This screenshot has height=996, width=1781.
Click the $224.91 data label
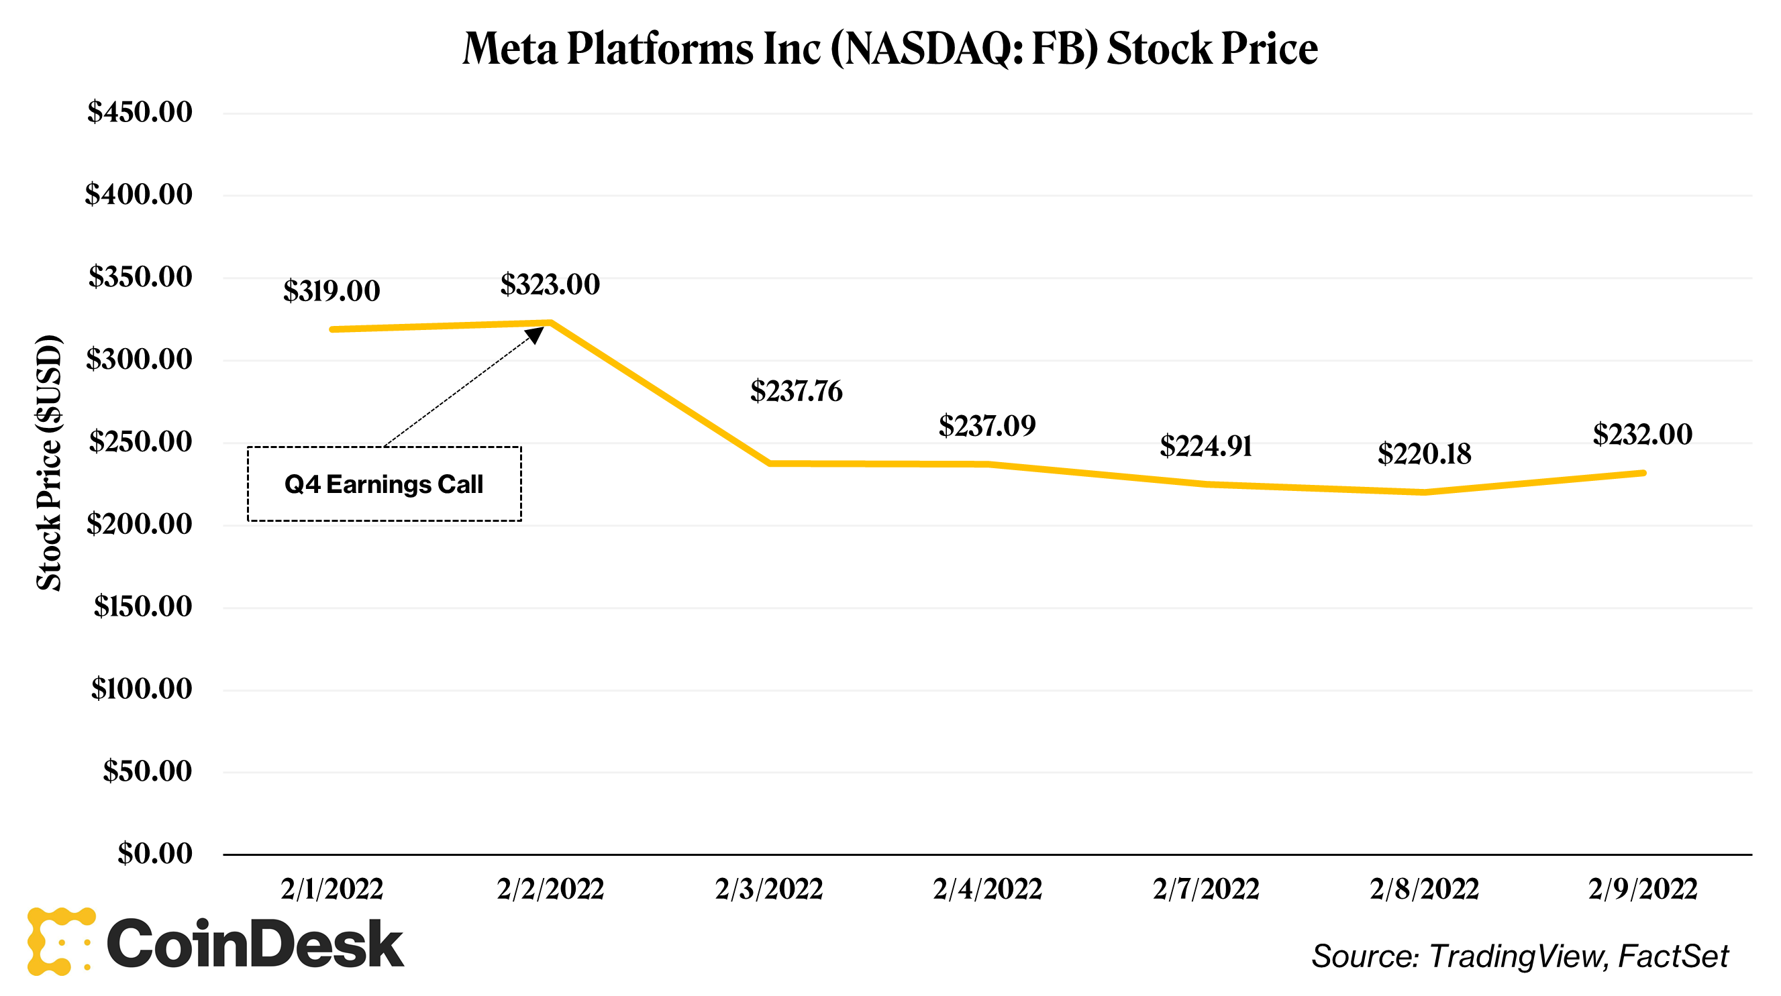(x=1206, y=446)
